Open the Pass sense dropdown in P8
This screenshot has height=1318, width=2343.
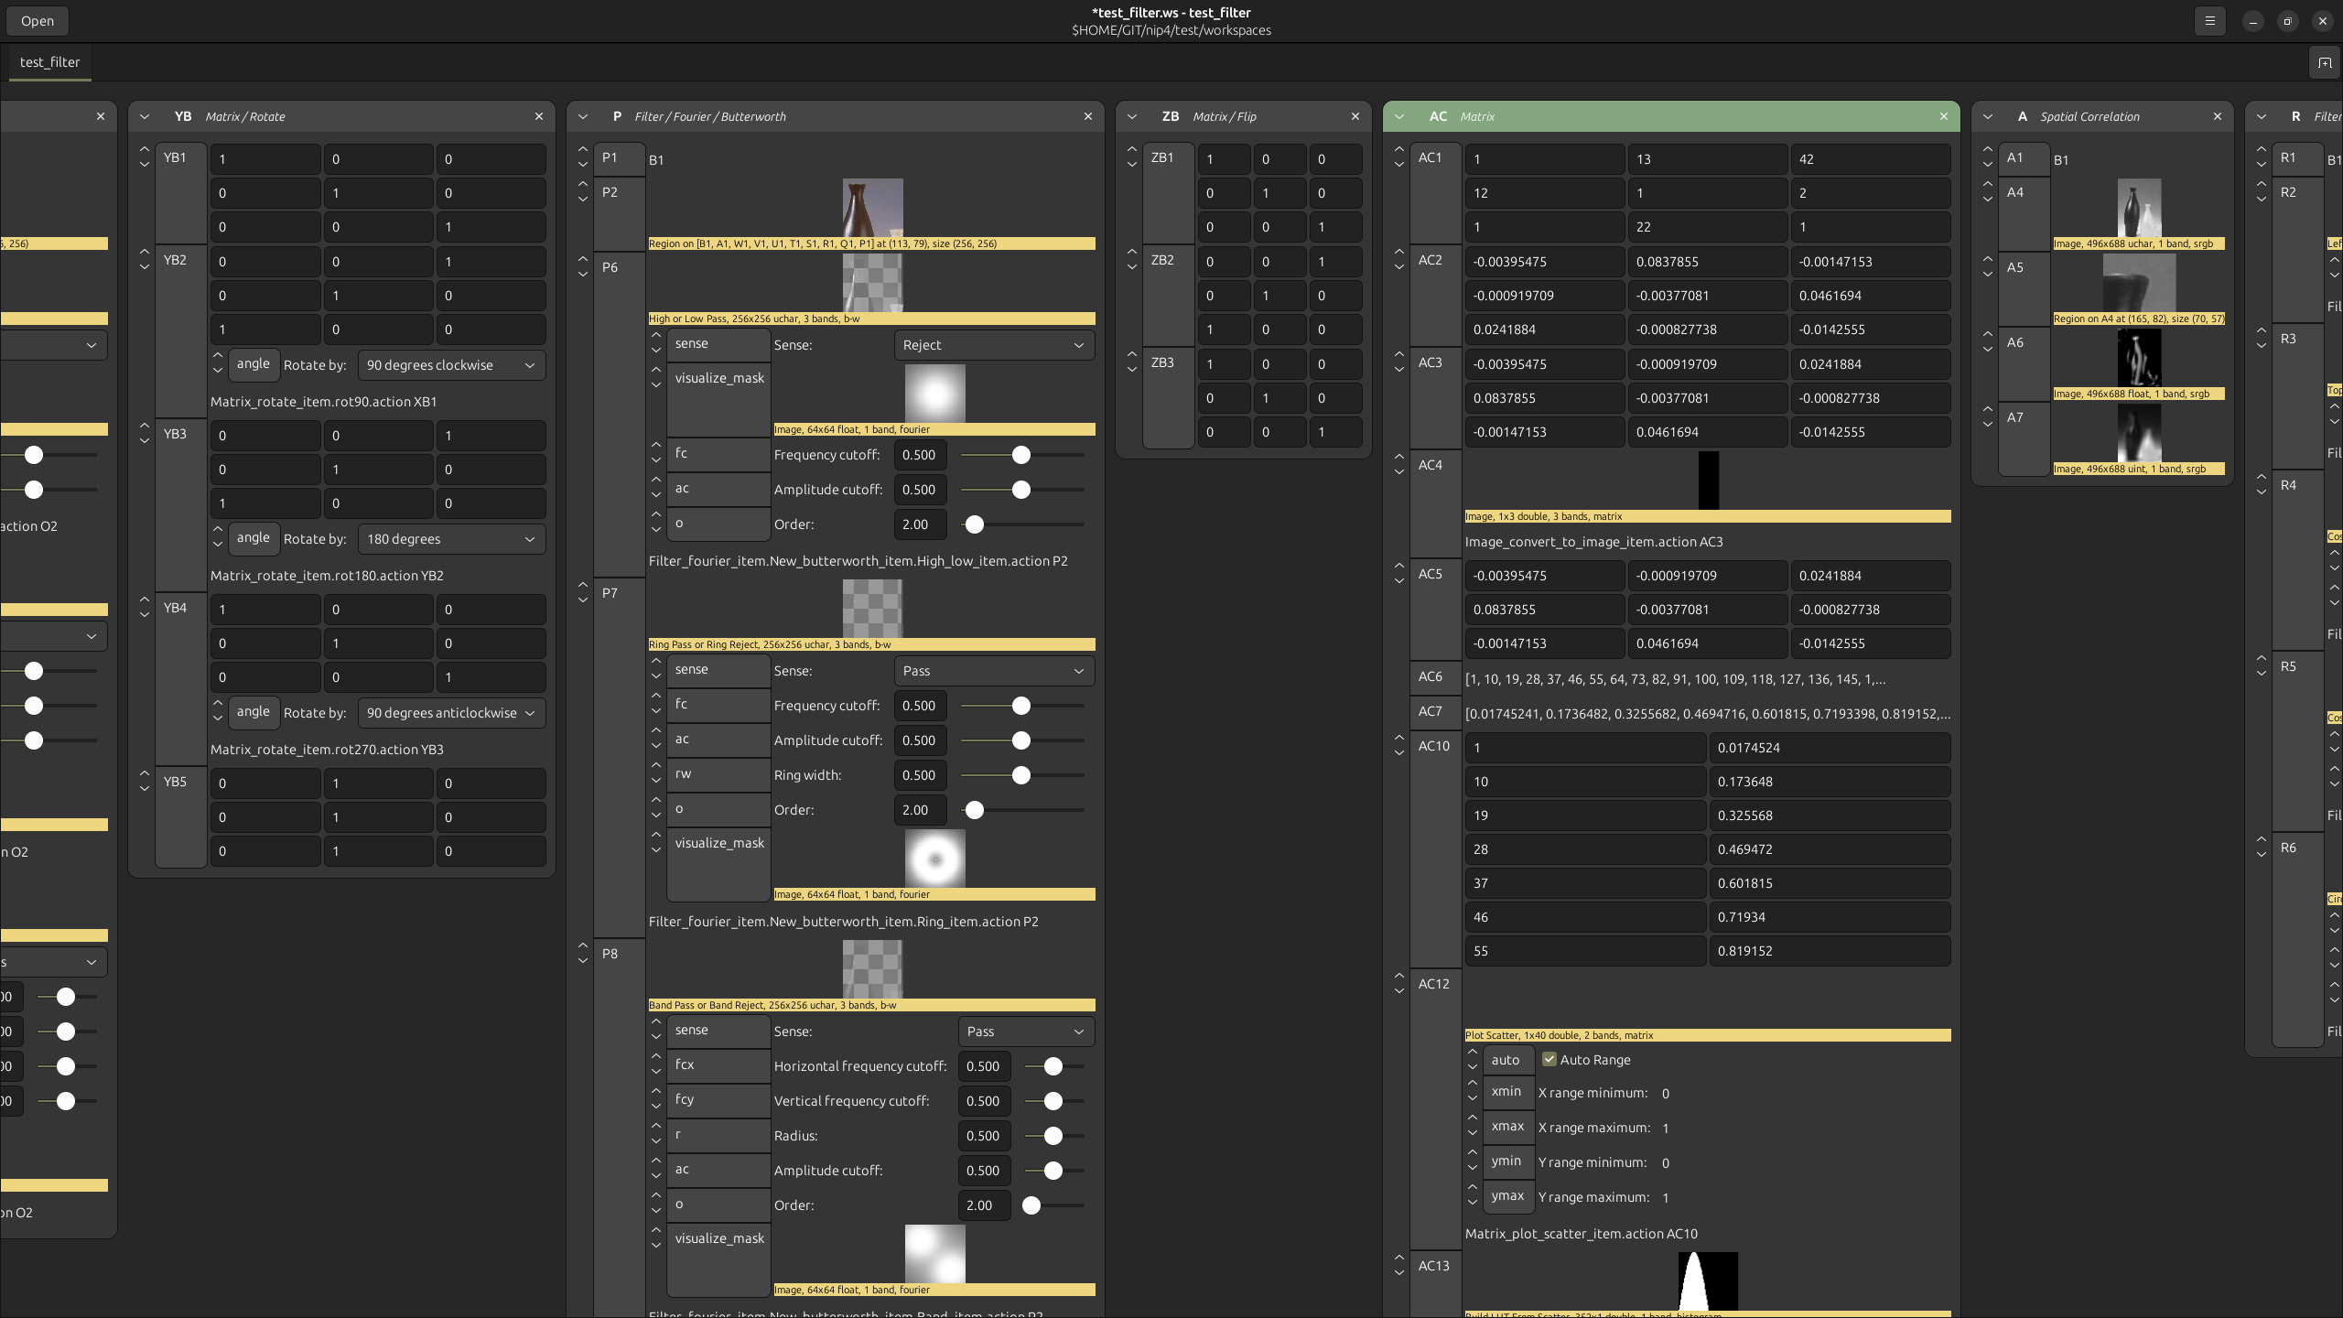click(1025, 1032)
